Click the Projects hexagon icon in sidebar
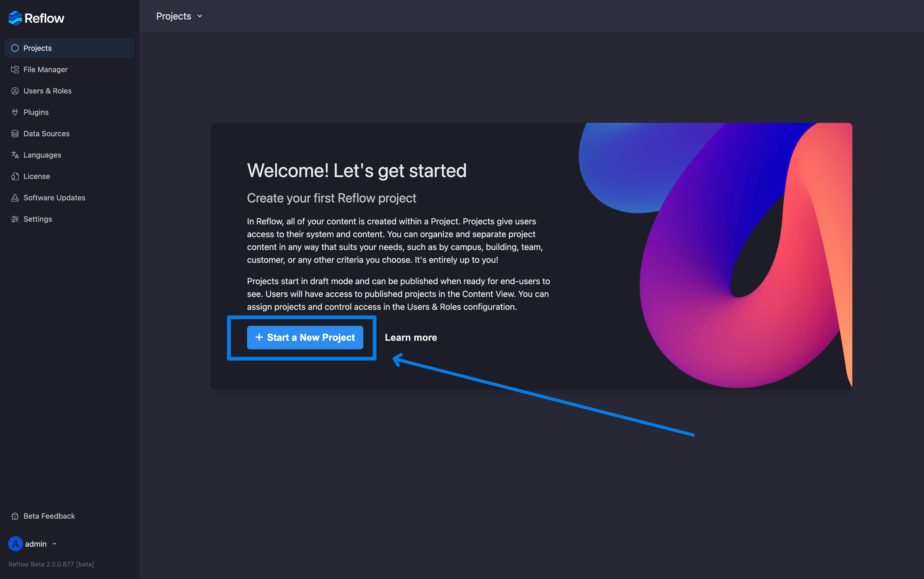 point(15,48)
